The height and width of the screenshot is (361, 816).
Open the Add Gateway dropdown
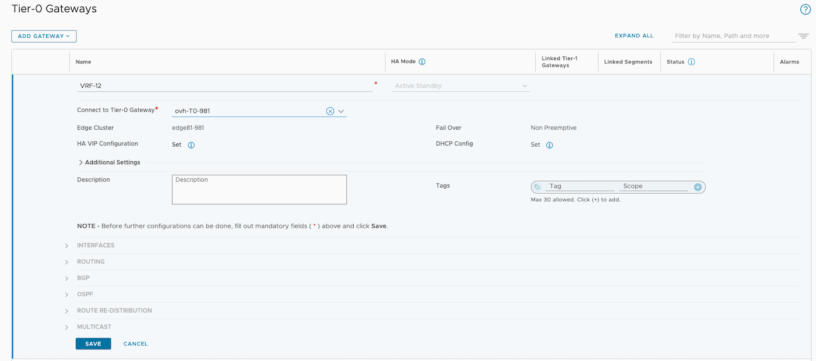(44, 36)
